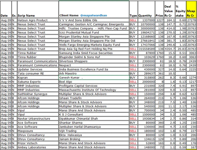This screenshot has height=150, width=197.
Task: Select the Scrip Name column header
Action: [38, 10]
